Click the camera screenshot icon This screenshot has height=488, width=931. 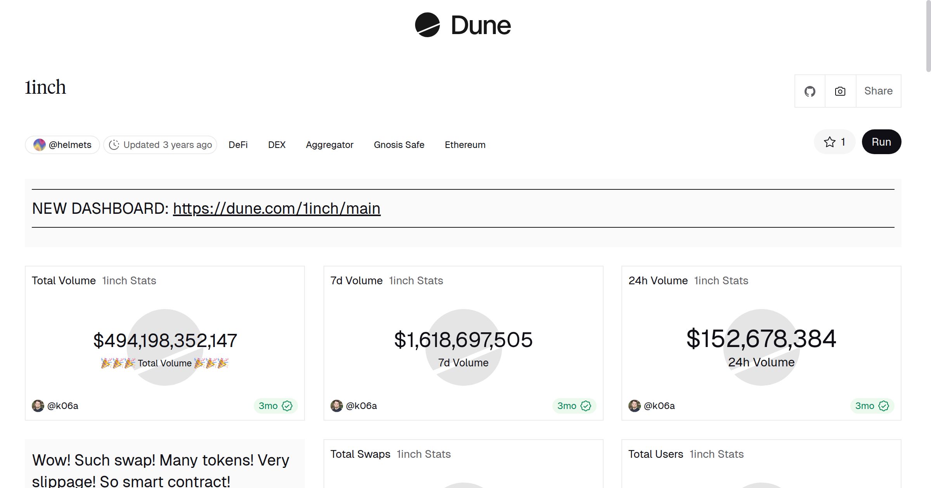840,91
